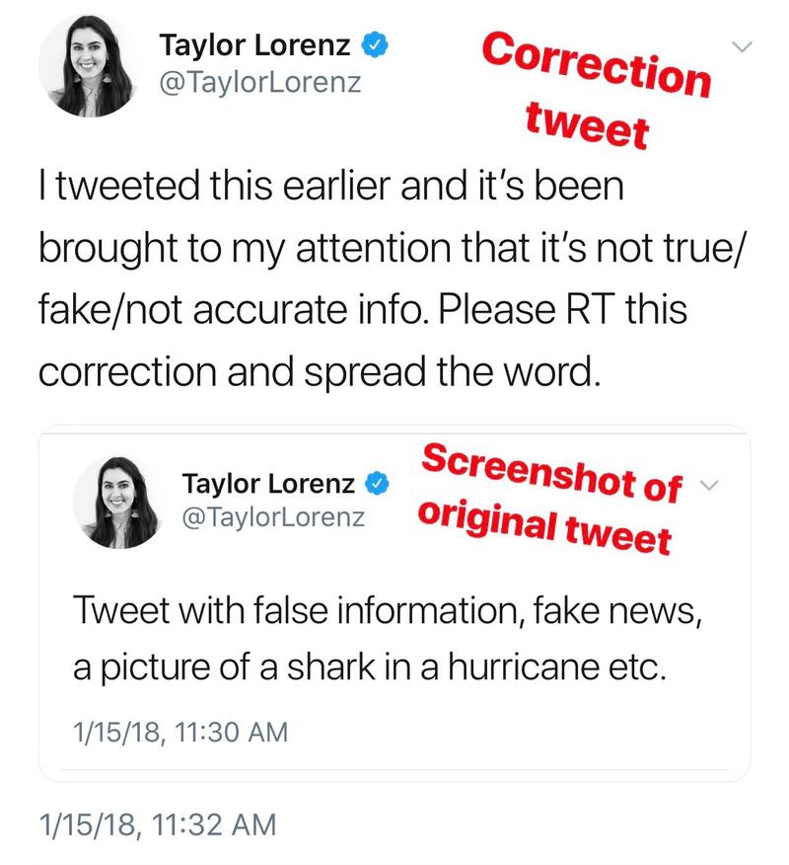
Task: Click "Taylor Lorenz" name in quoted tweet
Action: point(268,484)
